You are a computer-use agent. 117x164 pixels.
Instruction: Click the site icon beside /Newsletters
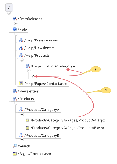[15, 91]
